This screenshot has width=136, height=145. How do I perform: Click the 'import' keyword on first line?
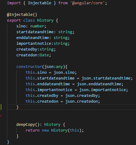pos(14,3)
